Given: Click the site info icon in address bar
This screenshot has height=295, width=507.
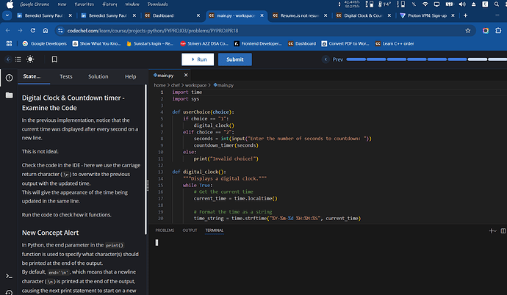Looking at the screenshot, I should [60, 31].
